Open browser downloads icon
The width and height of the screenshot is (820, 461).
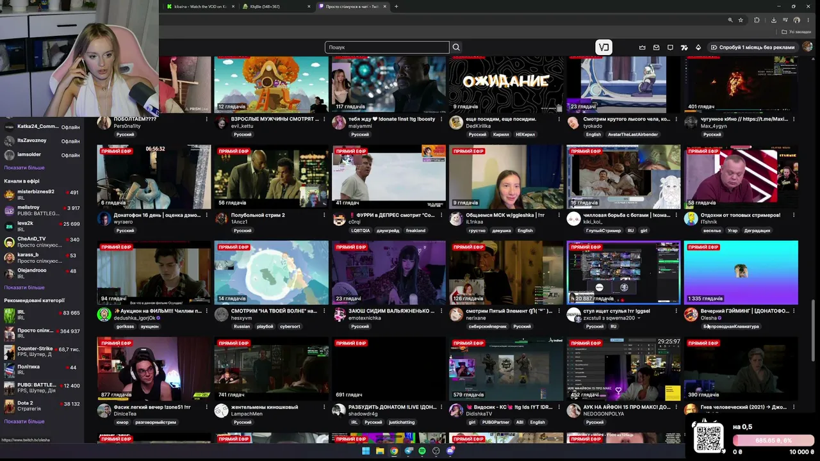(x=774, y=20)
